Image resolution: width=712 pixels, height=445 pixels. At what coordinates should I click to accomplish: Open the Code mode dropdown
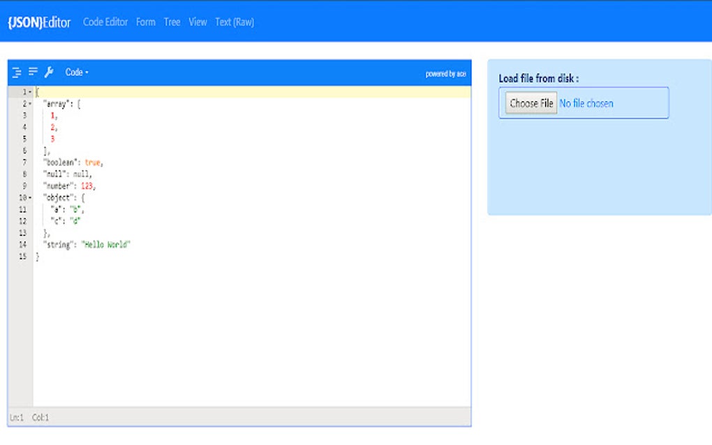pyautogui.click(x=77, y=72)
